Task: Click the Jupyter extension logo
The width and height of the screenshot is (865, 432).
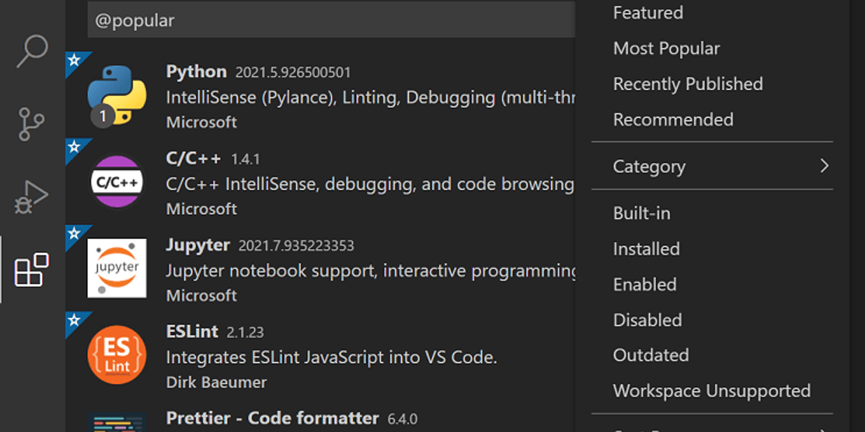Action: pyautogui.click(x=117, y=268)
